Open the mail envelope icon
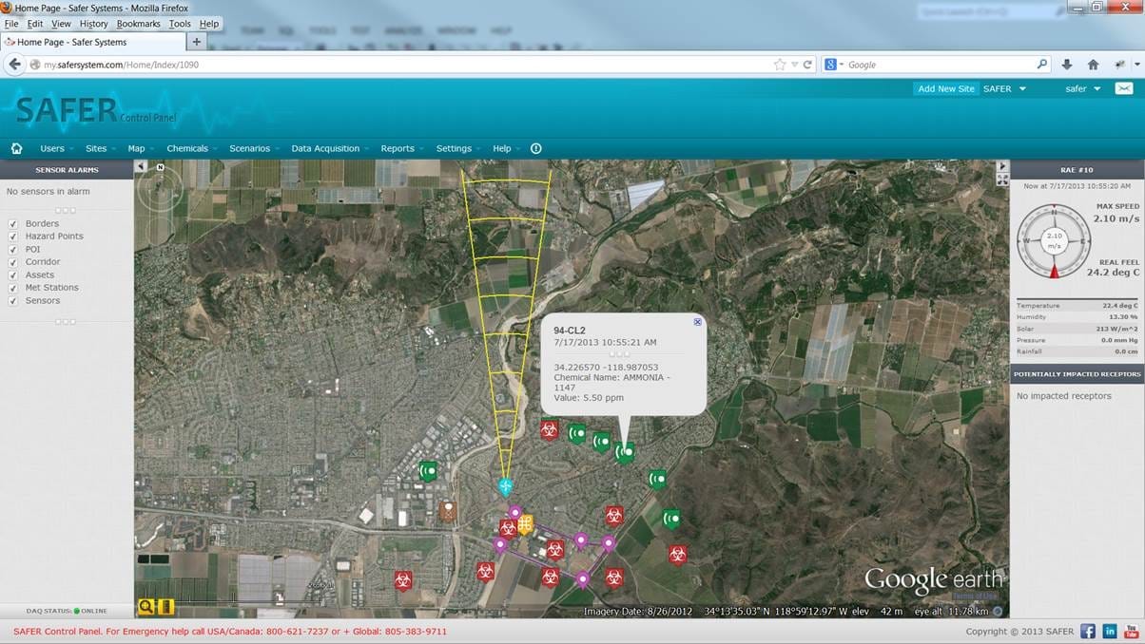The image size is (1145, 644). (x=1124, y=88)
